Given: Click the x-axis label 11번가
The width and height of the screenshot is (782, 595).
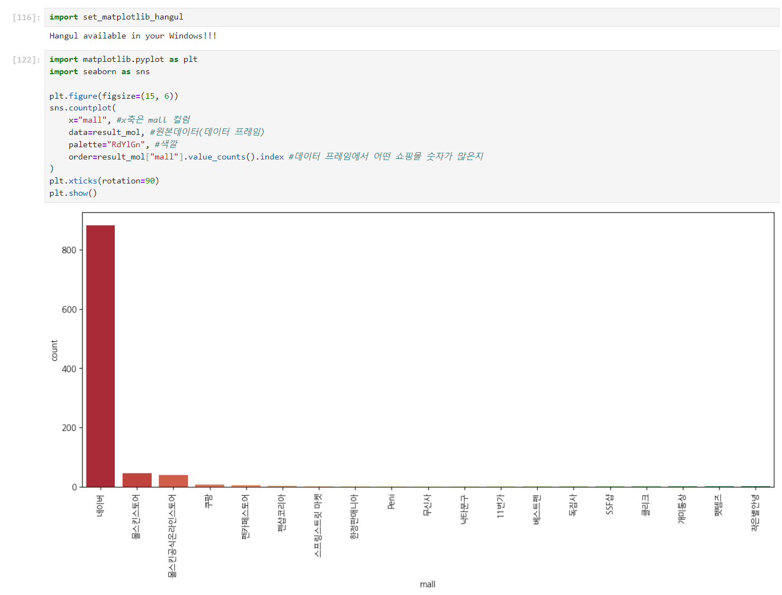Looking at the screenshot, I should pyautogui.click(x=500, y=506).
